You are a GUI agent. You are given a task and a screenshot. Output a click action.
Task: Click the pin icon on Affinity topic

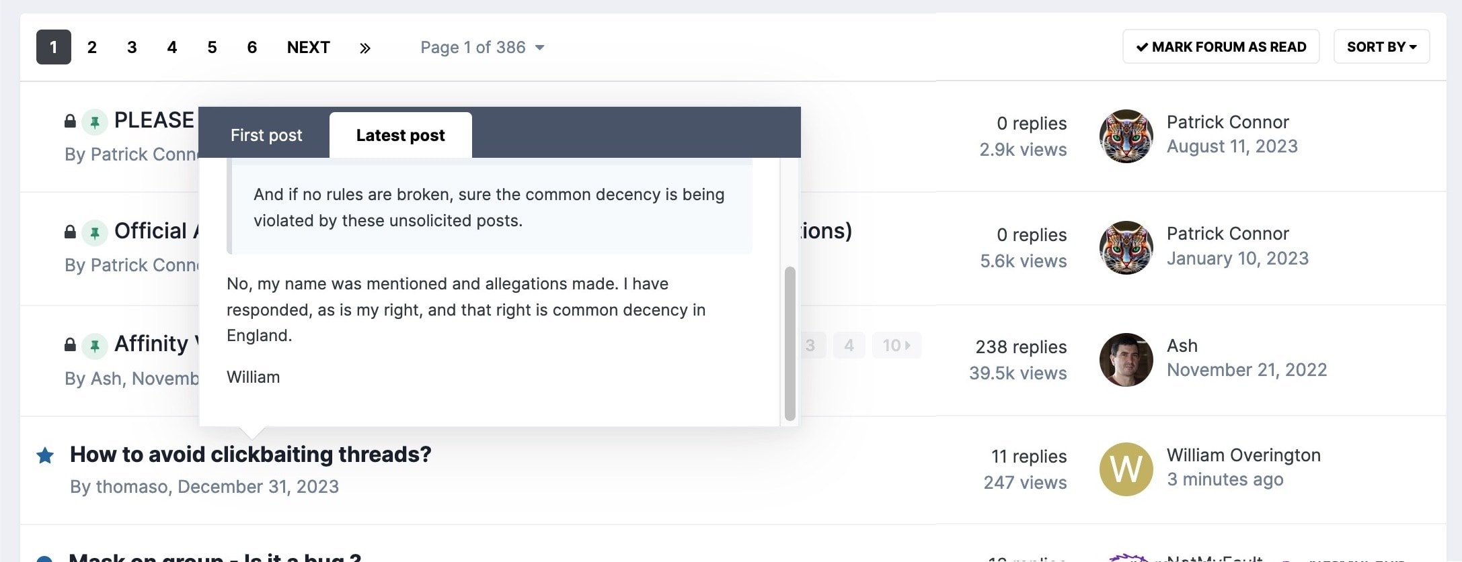[x=95, y=346]
